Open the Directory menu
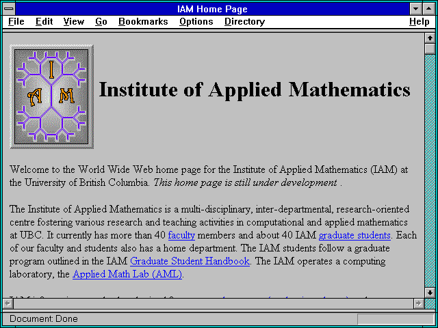 click(244, 22)
